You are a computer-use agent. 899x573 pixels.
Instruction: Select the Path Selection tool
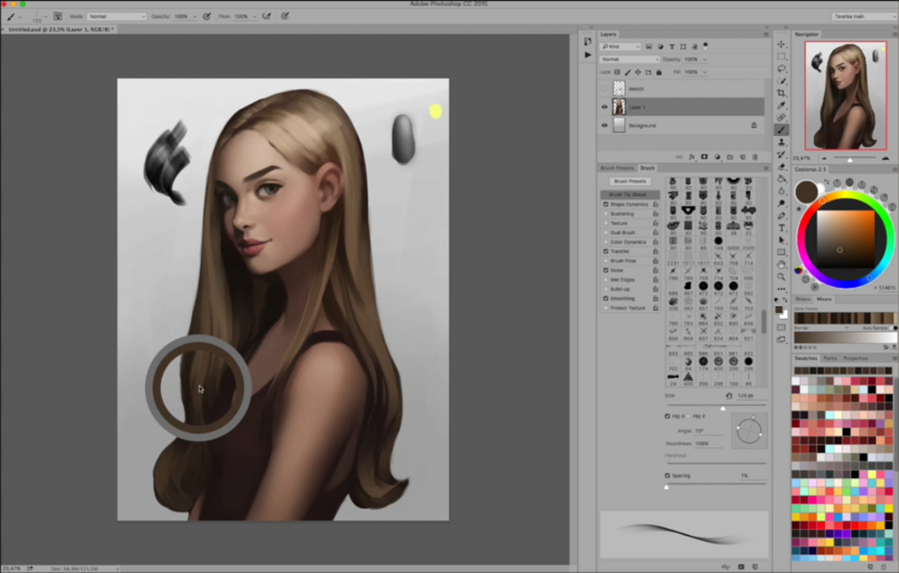click(782, 240)
